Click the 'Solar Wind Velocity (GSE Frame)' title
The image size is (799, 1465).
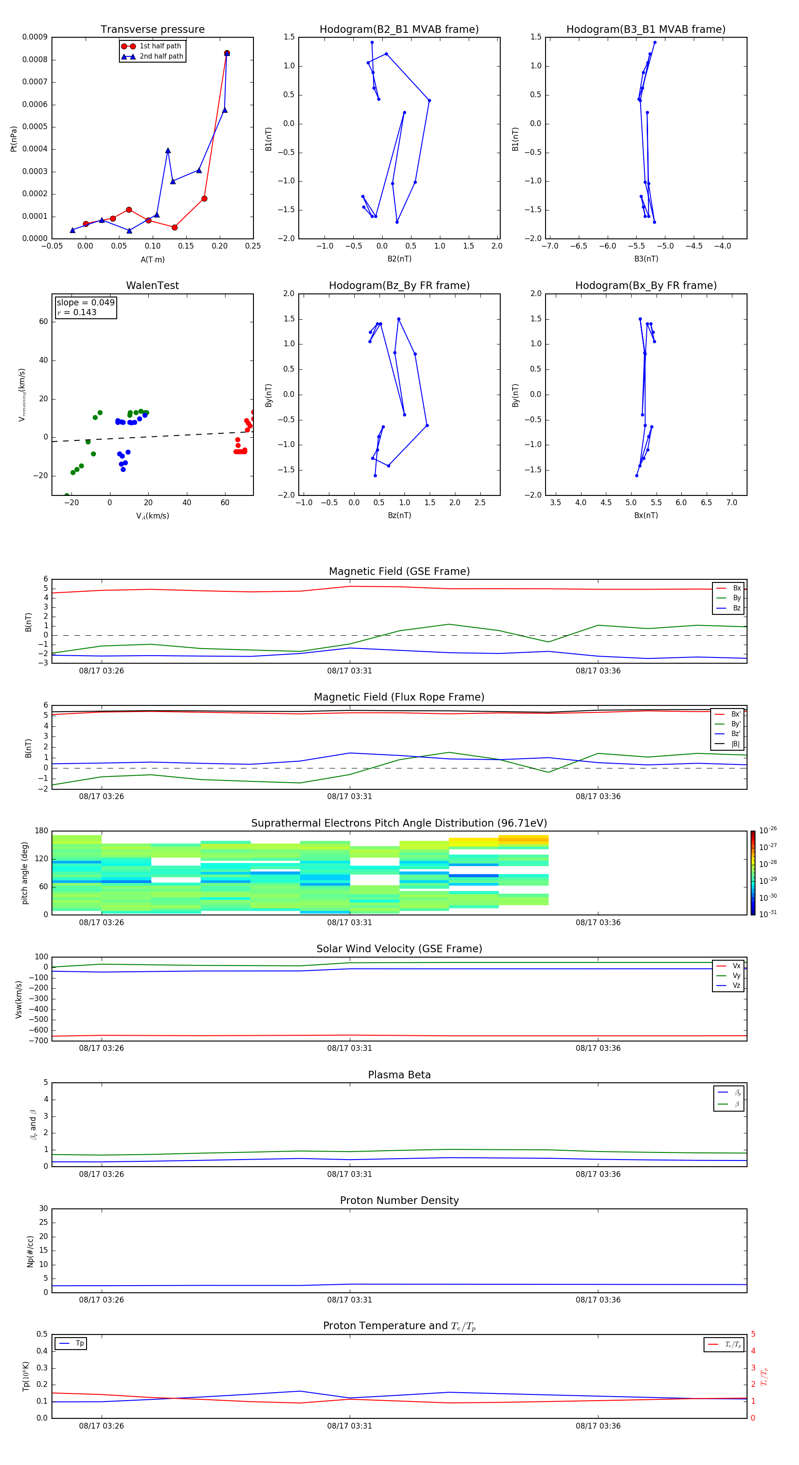point(399,949)
